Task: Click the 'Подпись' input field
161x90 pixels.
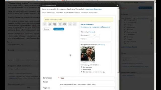Action: click(x=87, y=88)
